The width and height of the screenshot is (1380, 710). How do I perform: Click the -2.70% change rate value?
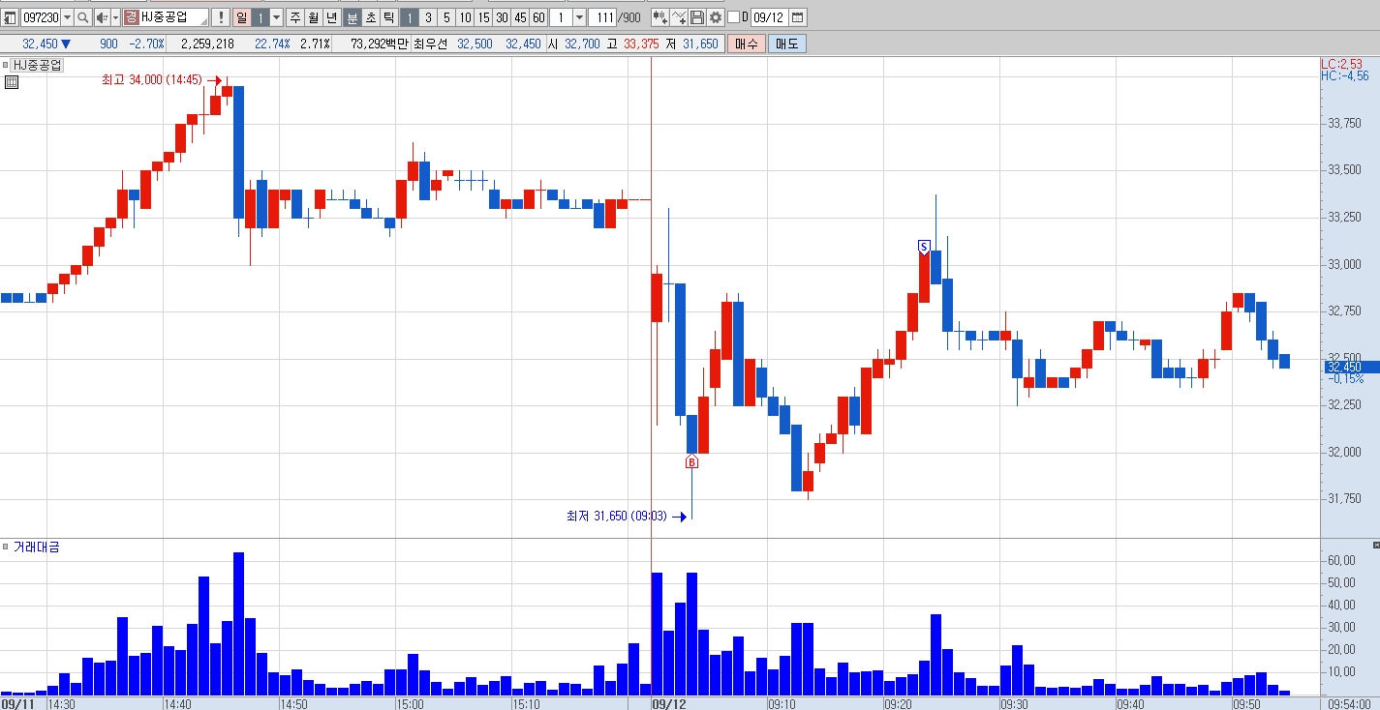(x=147, y=44)
